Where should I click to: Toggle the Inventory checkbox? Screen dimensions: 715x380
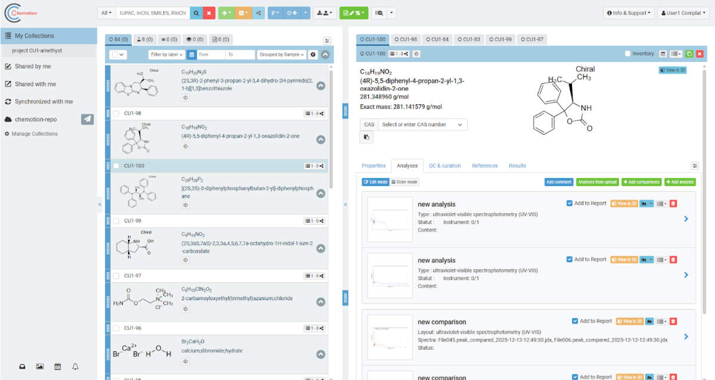[628, 54]
